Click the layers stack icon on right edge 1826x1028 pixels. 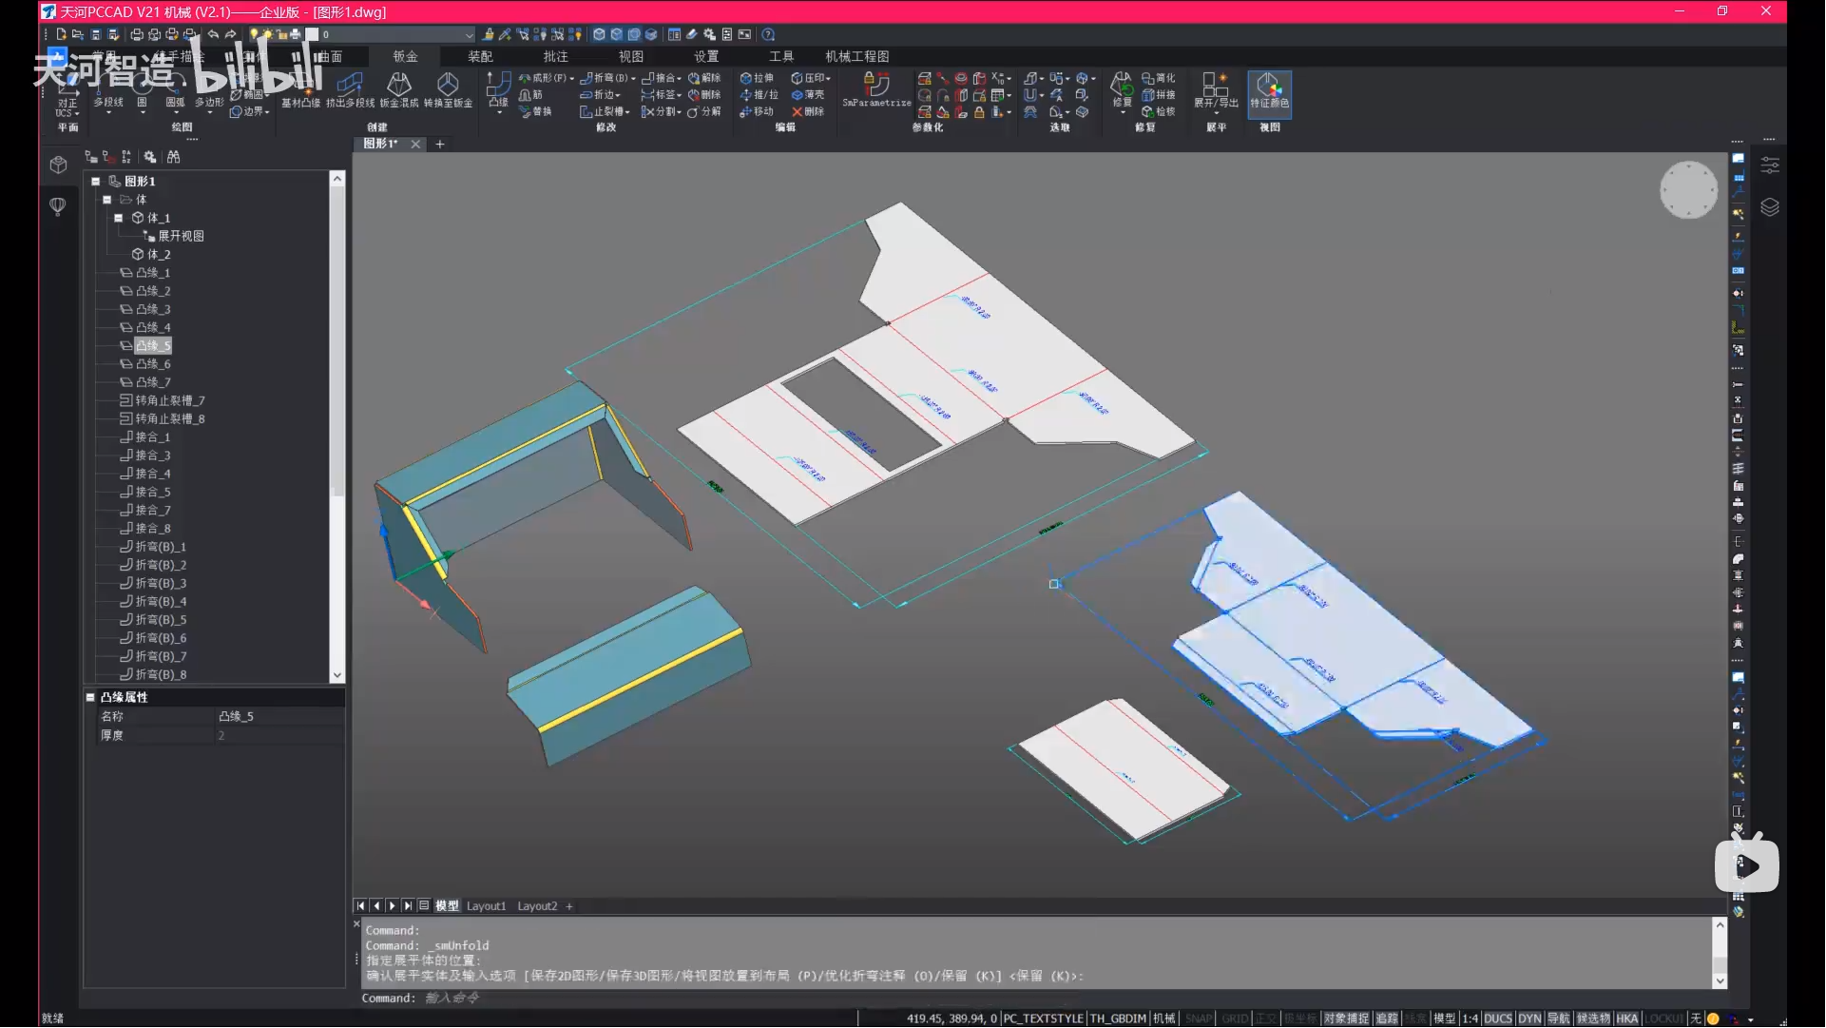pyautogui.click(x=1769, y=206)
